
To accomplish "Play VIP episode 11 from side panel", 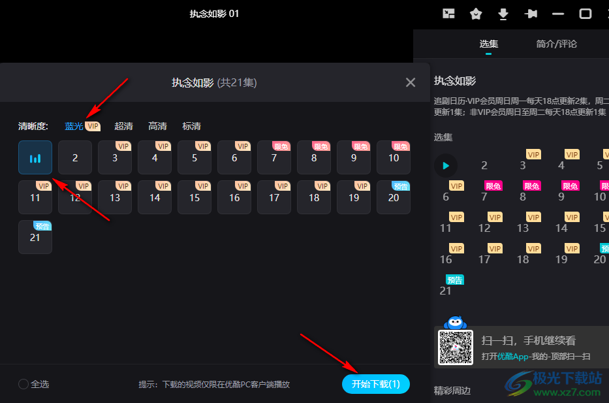I will (446, 228).
